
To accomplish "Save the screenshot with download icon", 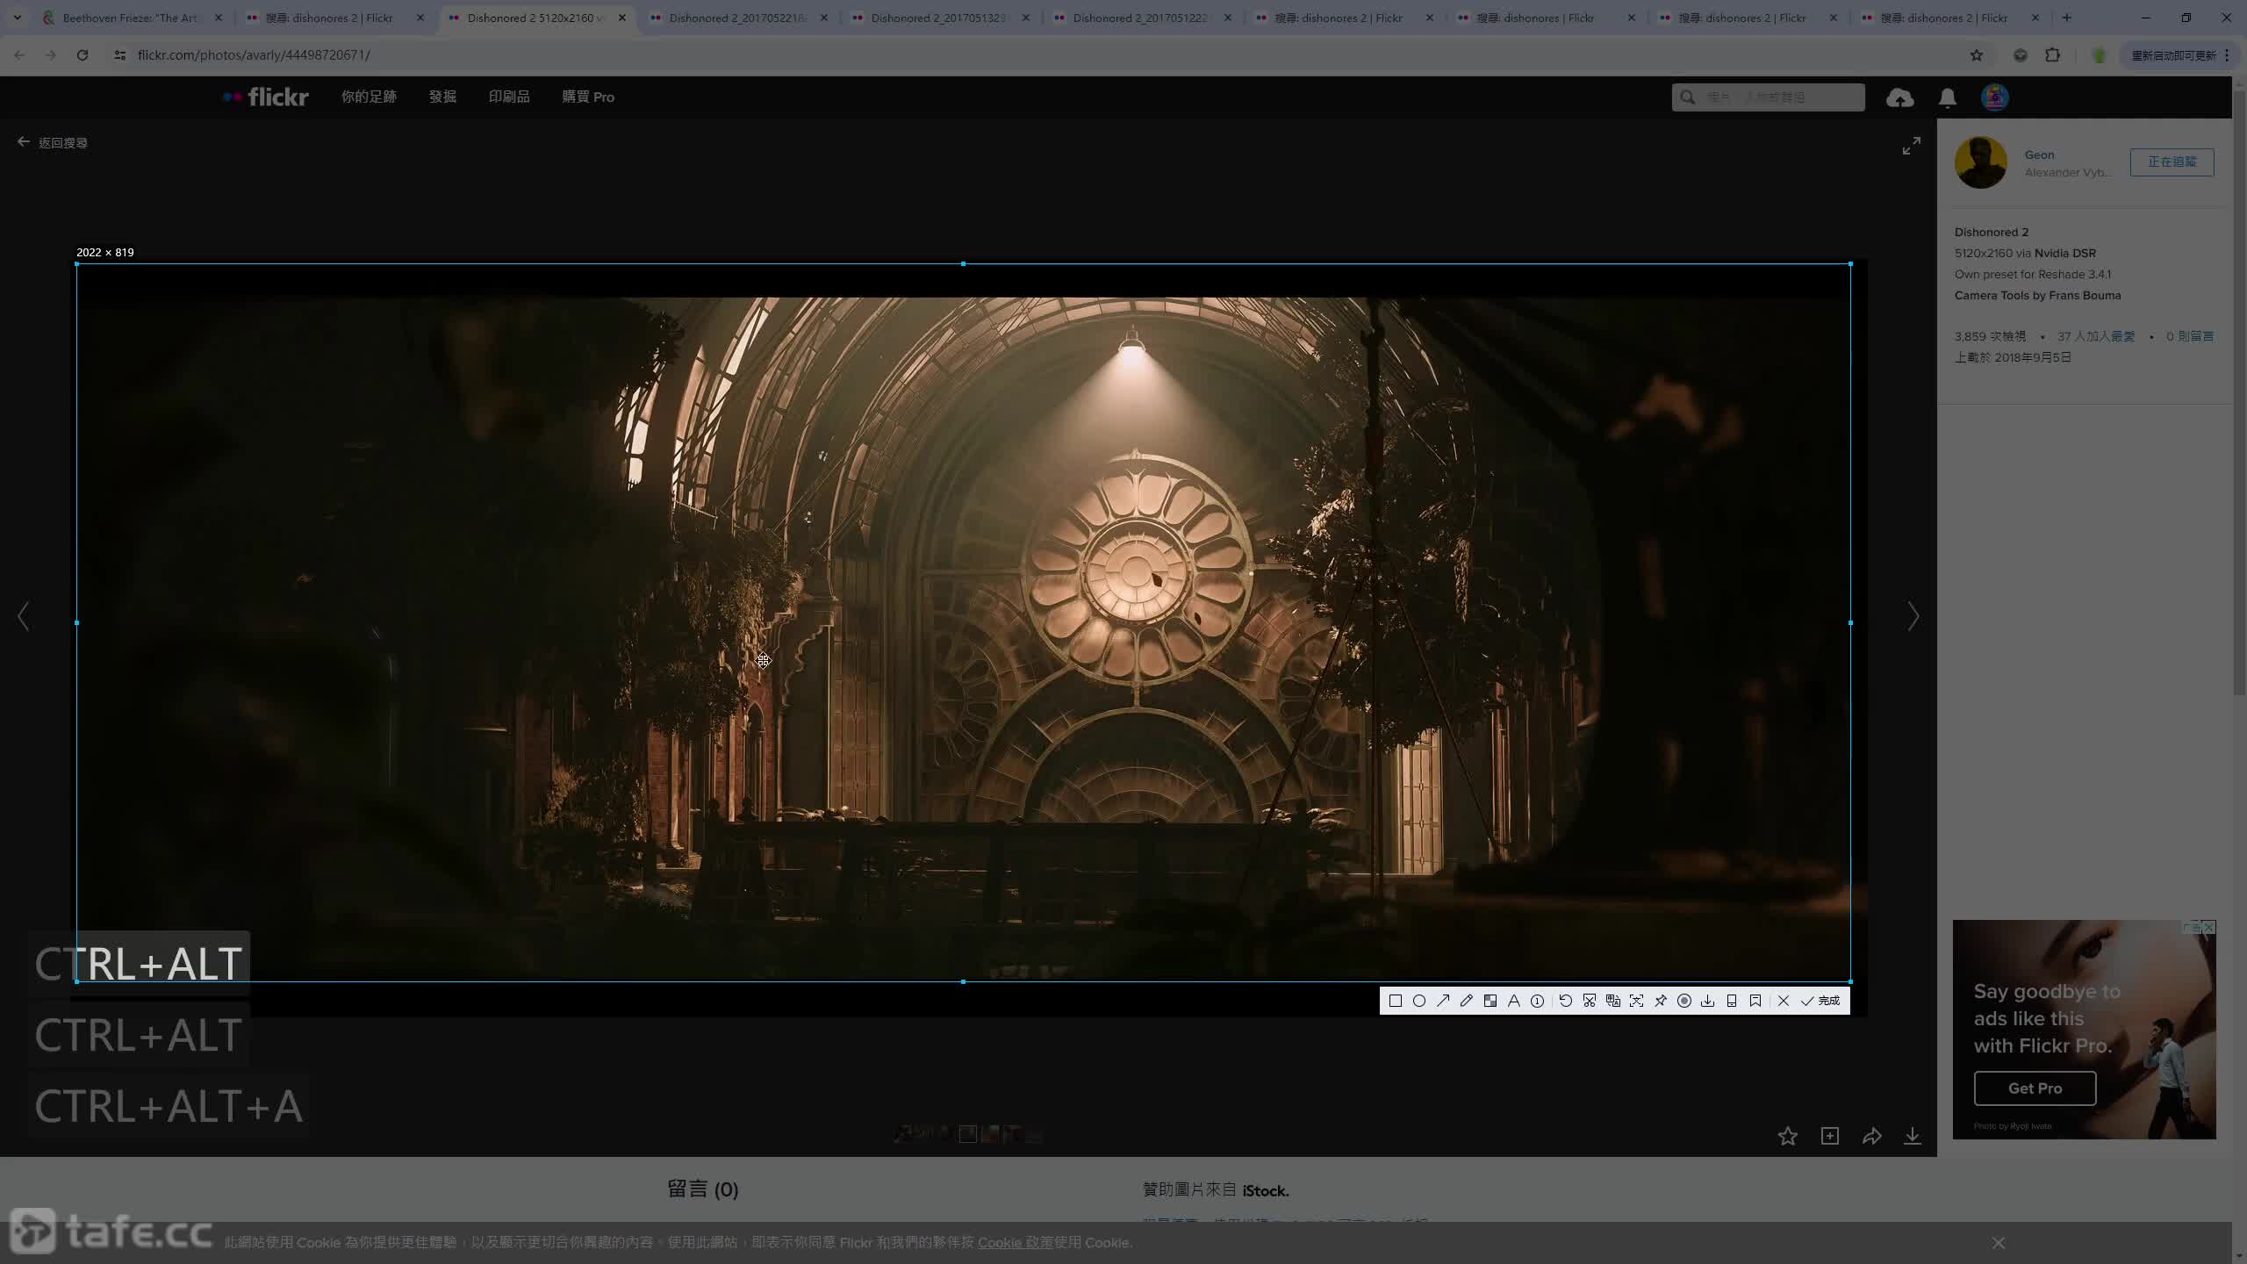I will coord(1708,1001).
